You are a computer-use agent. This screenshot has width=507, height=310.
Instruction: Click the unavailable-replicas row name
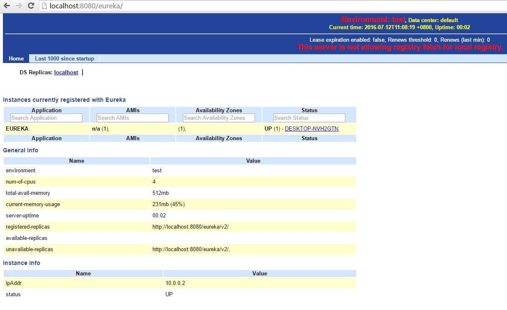coord(30,249)
